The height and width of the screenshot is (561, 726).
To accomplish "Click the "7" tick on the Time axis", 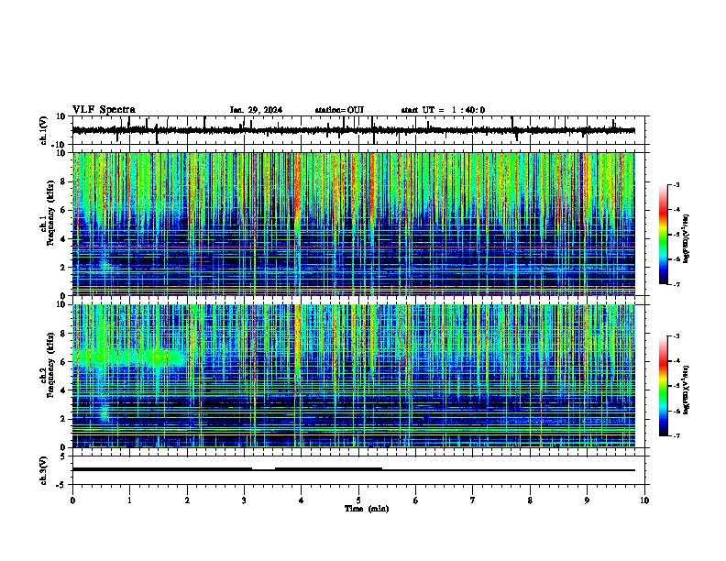I will [473, 500].
